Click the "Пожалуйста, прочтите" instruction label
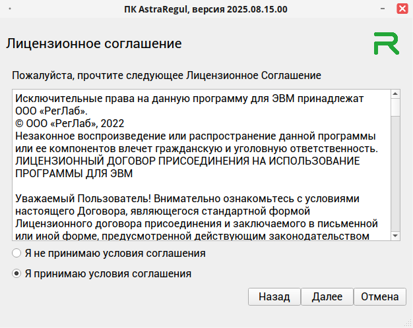Screen dimensions: 413x328 166,75
